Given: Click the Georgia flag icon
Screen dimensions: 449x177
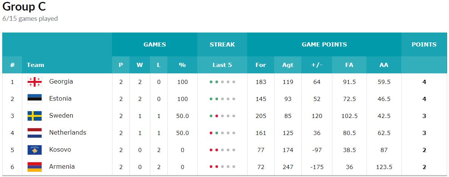Looking at the screenshot, I should tap(35, 82).
